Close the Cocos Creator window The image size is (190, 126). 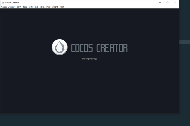[x=175, y=2]
